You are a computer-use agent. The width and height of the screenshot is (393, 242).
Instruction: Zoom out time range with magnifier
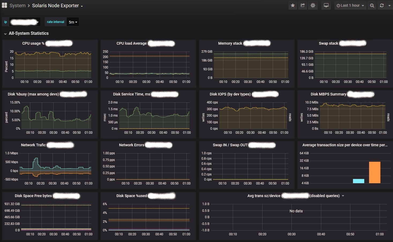(x=372, y=5)
